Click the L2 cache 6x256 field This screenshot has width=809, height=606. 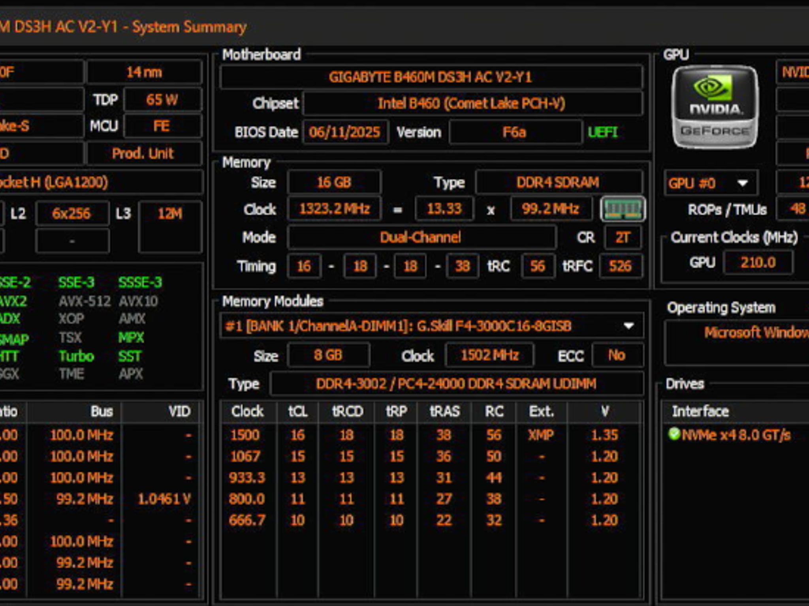[x=72, y=213]
